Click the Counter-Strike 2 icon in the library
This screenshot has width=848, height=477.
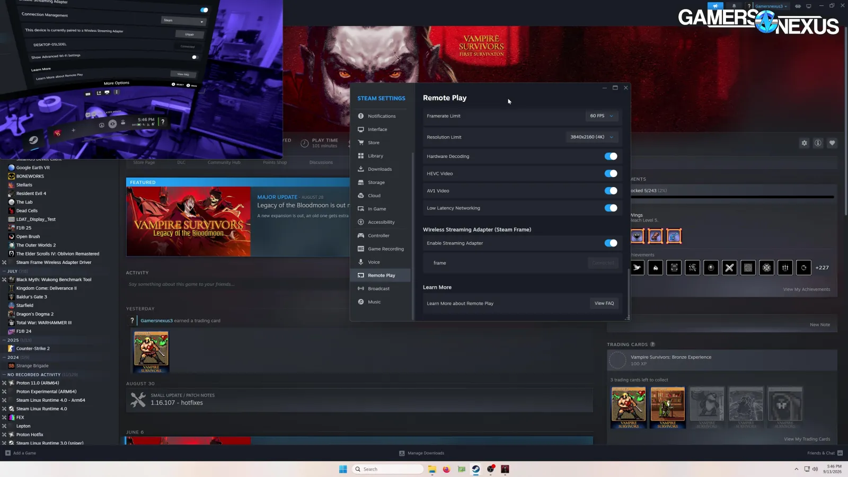pos(11,349)
